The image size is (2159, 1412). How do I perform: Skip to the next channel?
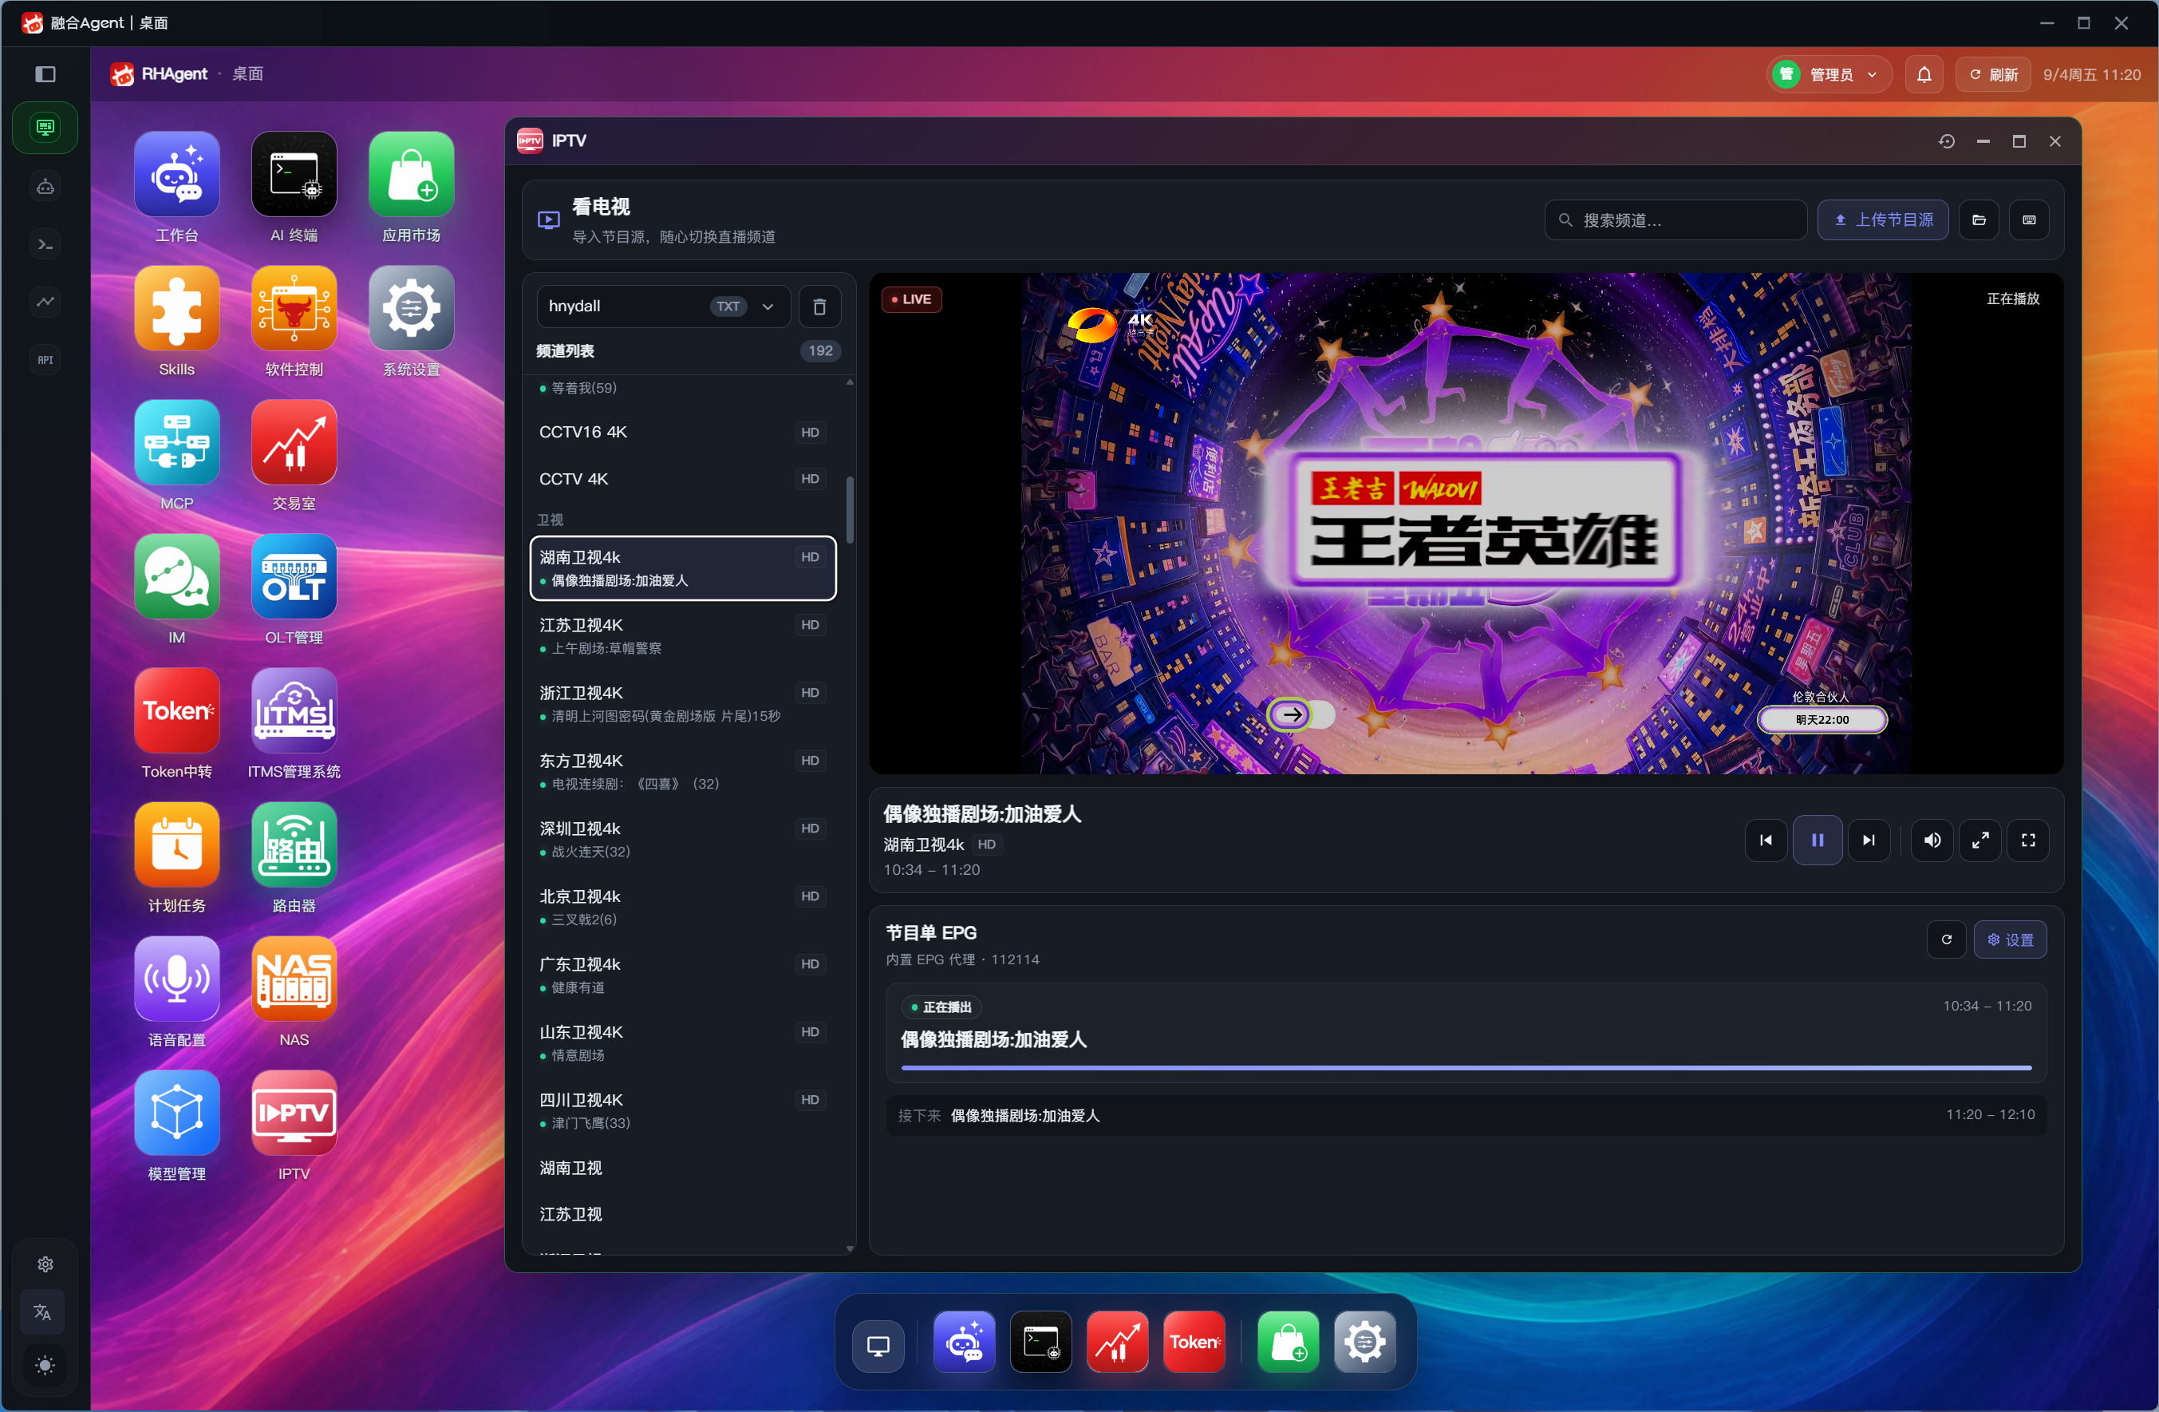click(x=1869, y=840)
